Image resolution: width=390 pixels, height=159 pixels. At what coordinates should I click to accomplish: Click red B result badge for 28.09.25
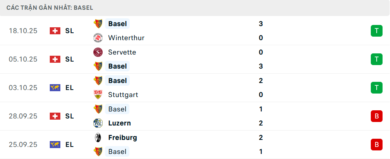pos(376,116)
